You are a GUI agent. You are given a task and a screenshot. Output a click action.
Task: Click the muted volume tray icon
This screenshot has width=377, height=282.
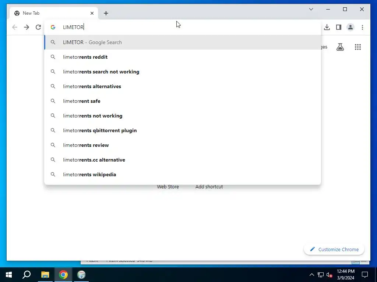coord(330,275)
